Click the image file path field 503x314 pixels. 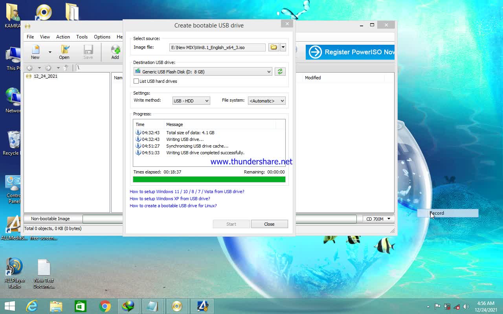(x=218, y=47)
